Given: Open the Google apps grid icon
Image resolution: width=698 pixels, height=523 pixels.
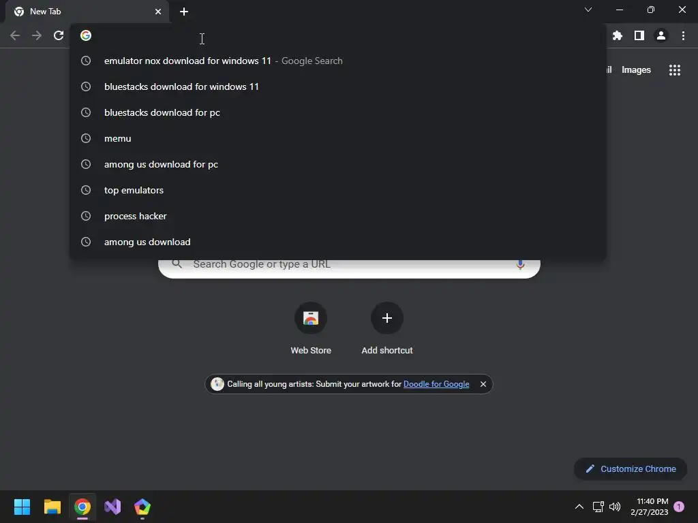Looking at the screenshot, I should pyautogui.click(x=675, y=70).
